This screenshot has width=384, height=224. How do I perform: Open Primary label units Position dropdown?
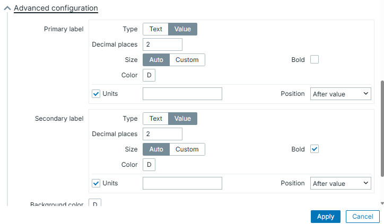(x=341, y=94)
